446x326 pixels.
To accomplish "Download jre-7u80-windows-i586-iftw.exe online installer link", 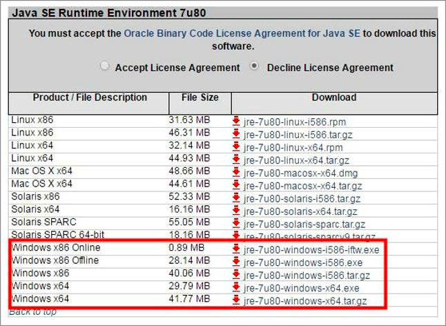I will (311, 250).
